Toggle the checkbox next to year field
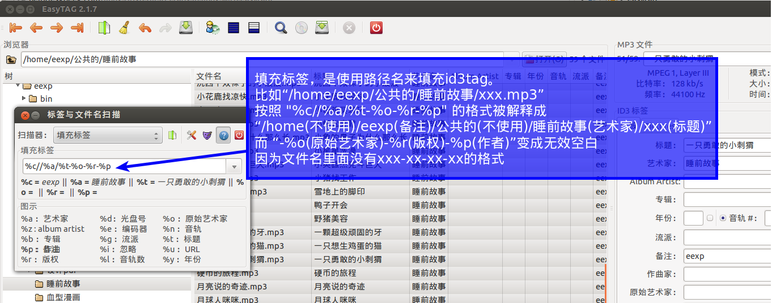This screenshot has height=303, width=772. click(710, 218)
